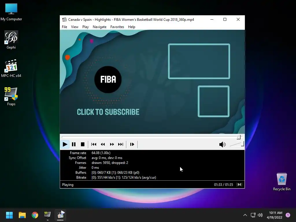Image resolution: width=296 pixels, height=222 pixels.
Task: Select the Gephi desktop shortcut
Action: pyautogui.click(x=11, y=40)
